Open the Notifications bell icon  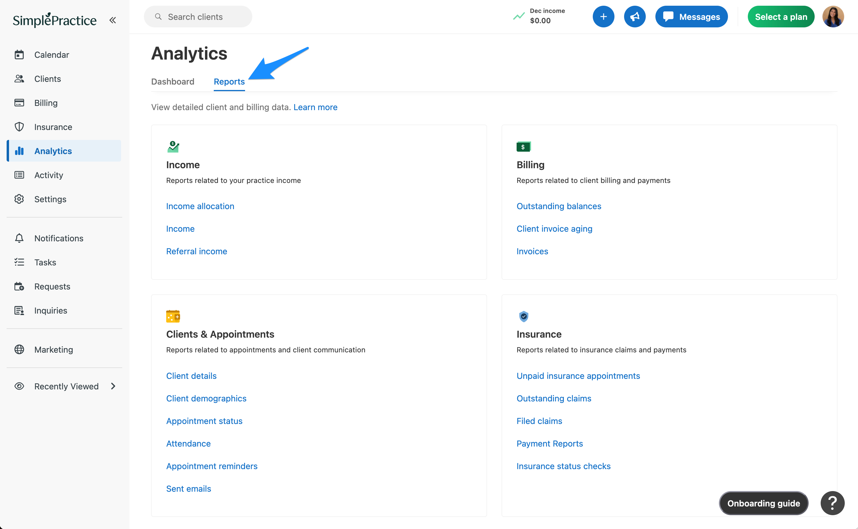(x=19, y=238)
